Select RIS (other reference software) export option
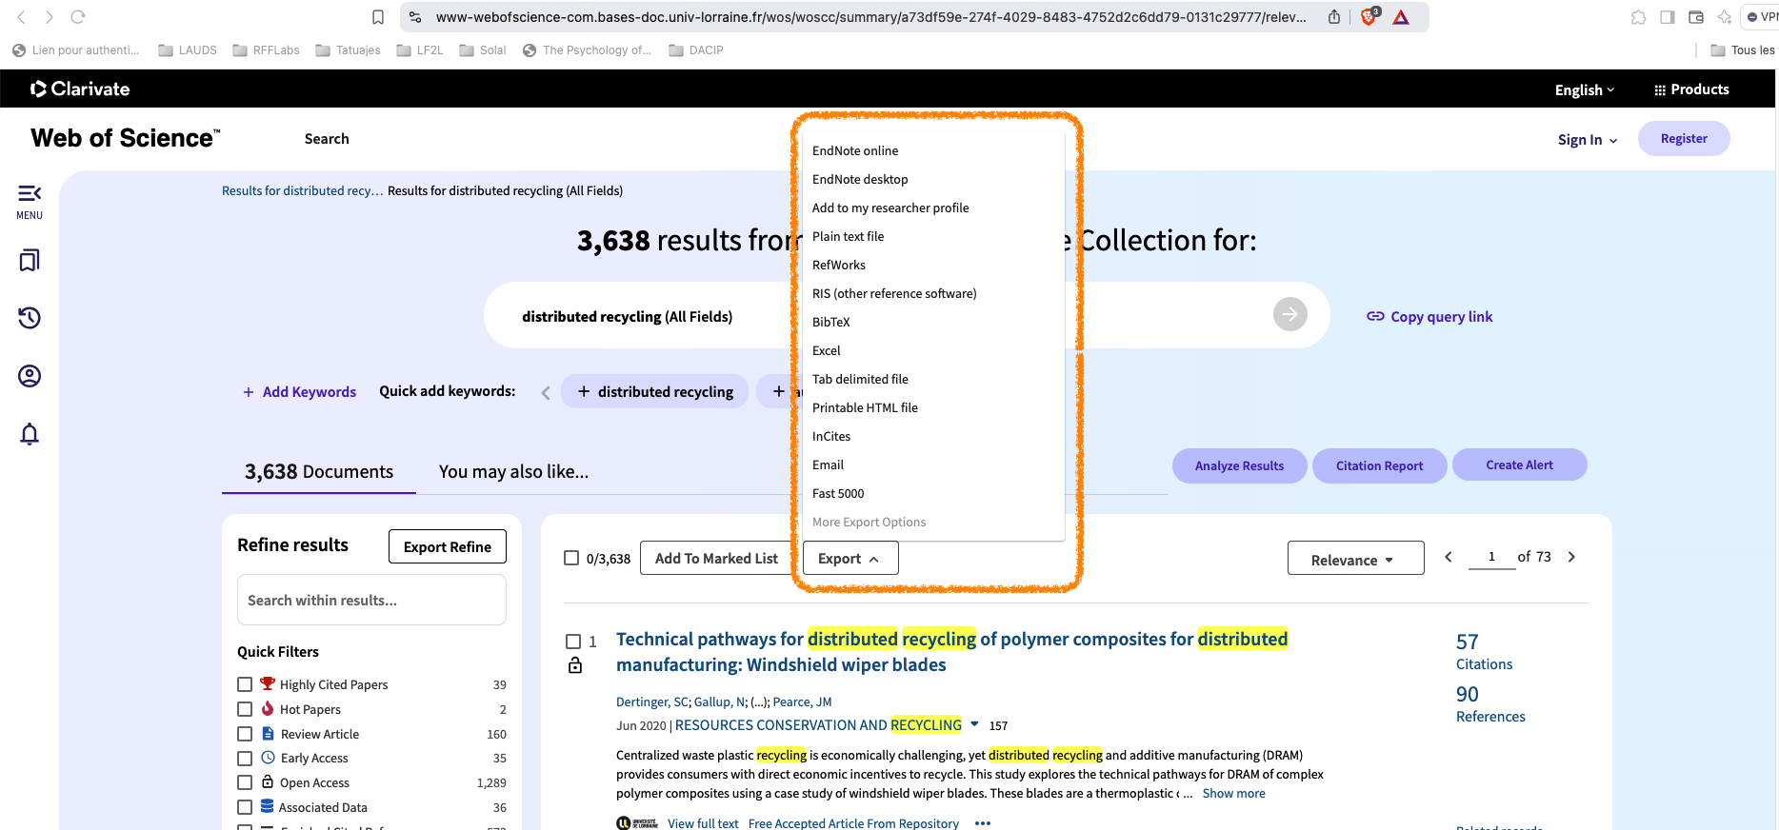The image size is (1779, 830). tap(893, 293)
